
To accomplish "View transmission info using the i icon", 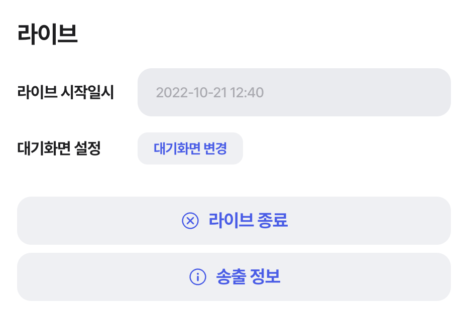I will click(198, 276).
